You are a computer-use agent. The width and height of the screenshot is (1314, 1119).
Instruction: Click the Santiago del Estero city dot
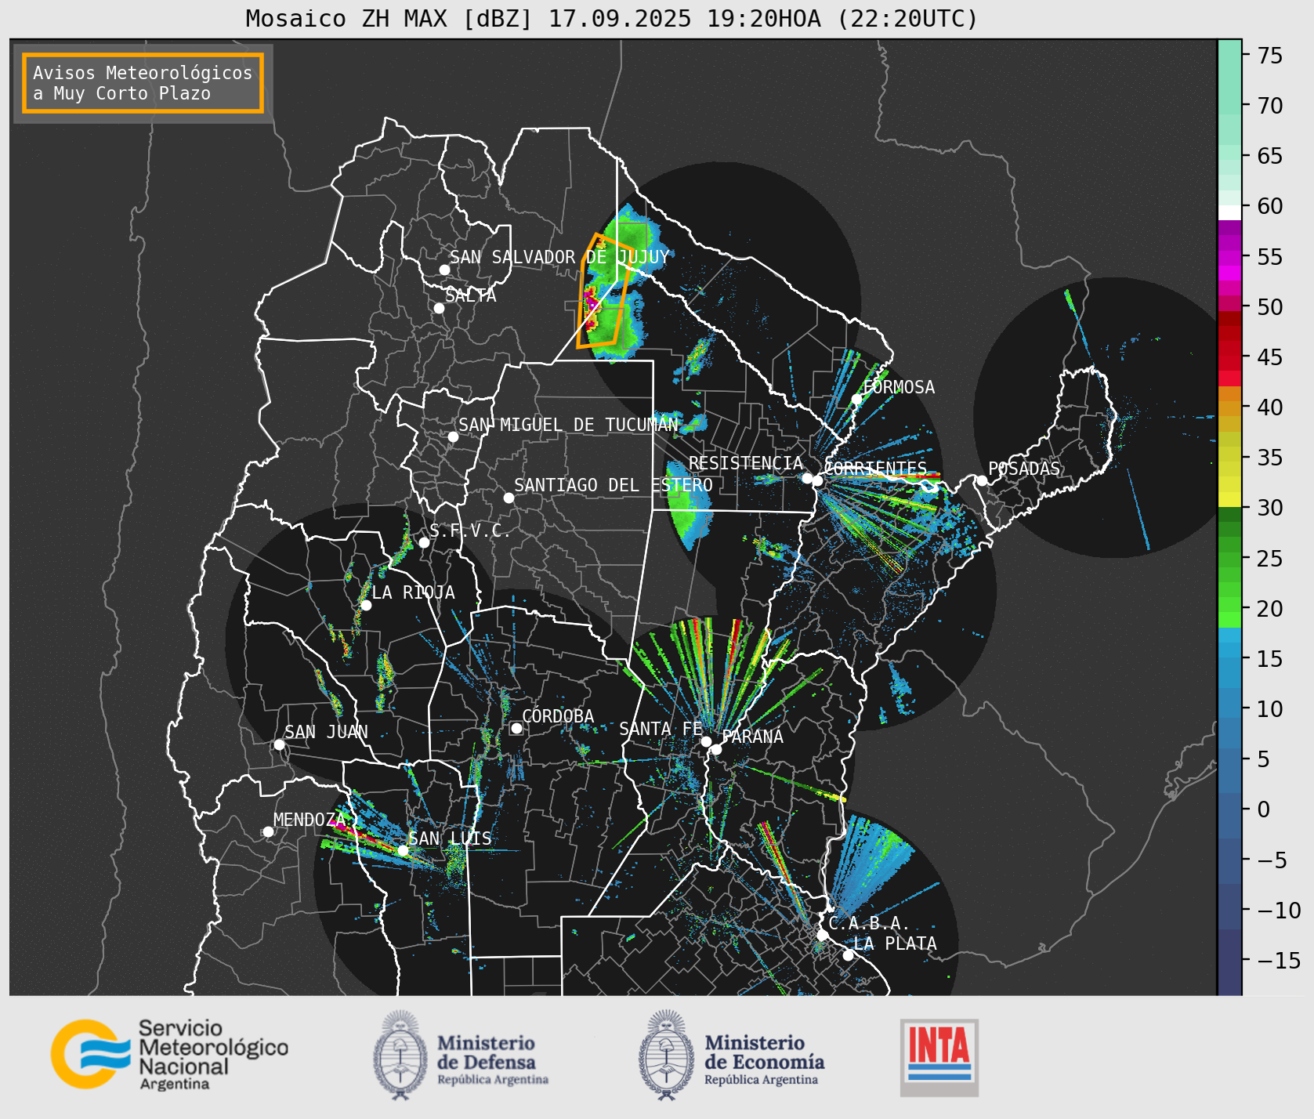[x=509, y=498]
